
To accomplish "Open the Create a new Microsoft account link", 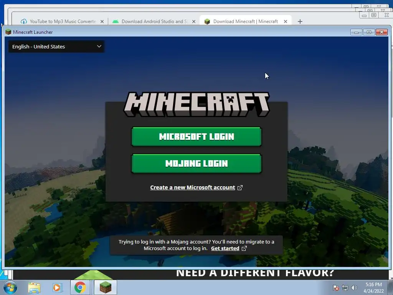I will 193,187.
